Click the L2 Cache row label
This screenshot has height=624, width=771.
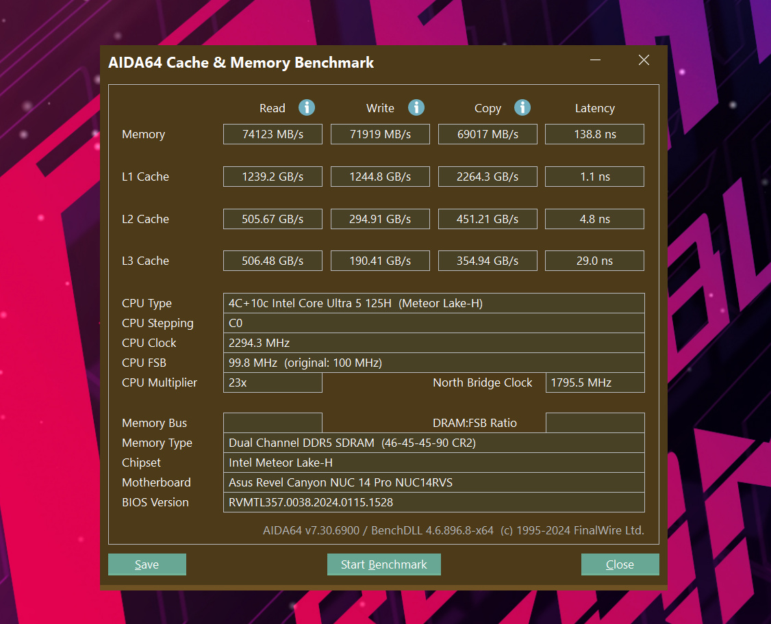pyautogui.click(x=146, y=219)
